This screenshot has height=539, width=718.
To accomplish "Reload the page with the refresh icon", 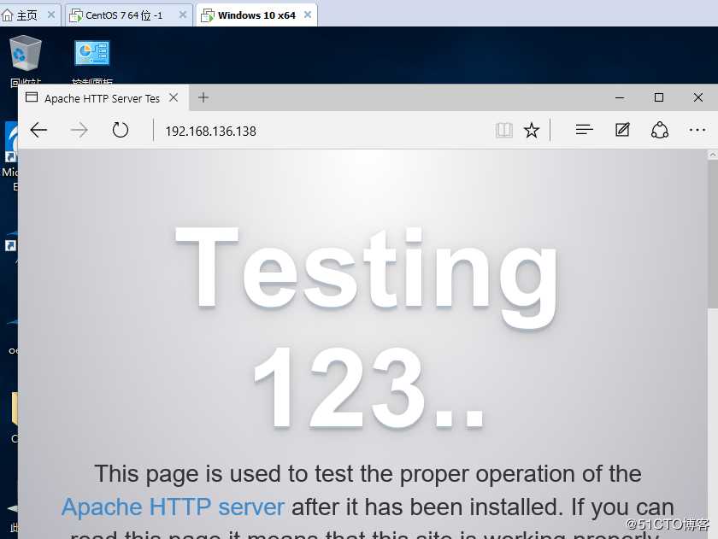I will click(x=121, y=131).
